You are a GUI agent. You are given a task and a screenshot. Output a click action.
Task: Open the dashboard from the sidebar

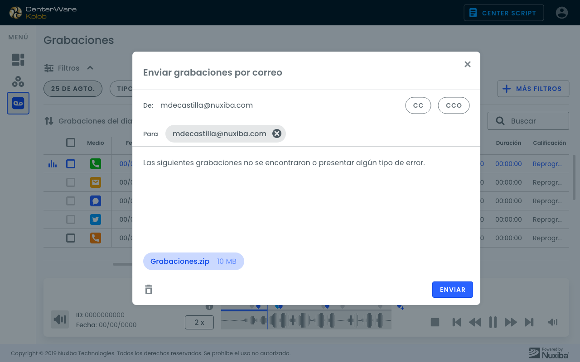tap(18, 60)
